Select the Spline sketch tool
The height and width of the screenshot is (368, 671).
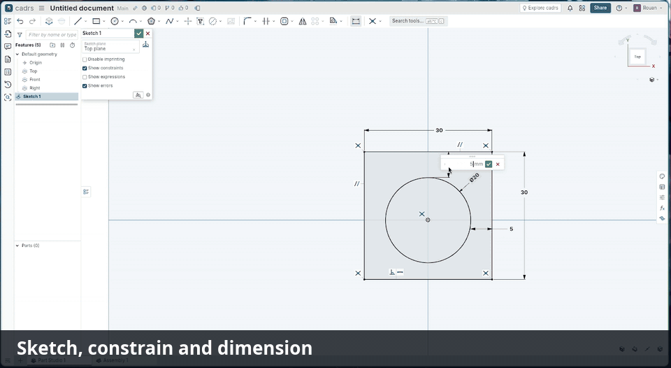click(169, 21)
